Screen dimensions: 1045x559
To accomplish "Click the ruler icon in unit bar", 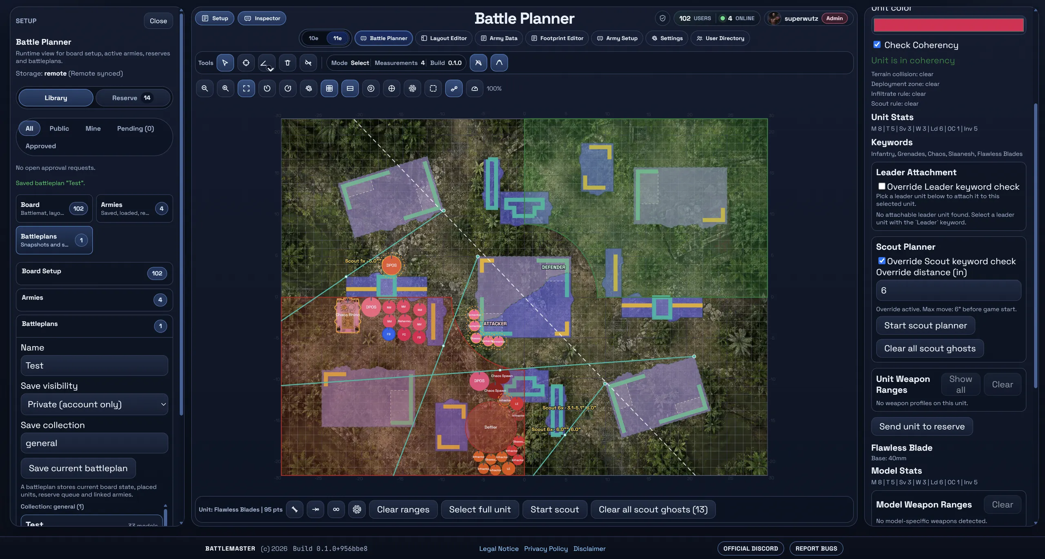I will 295,509.
